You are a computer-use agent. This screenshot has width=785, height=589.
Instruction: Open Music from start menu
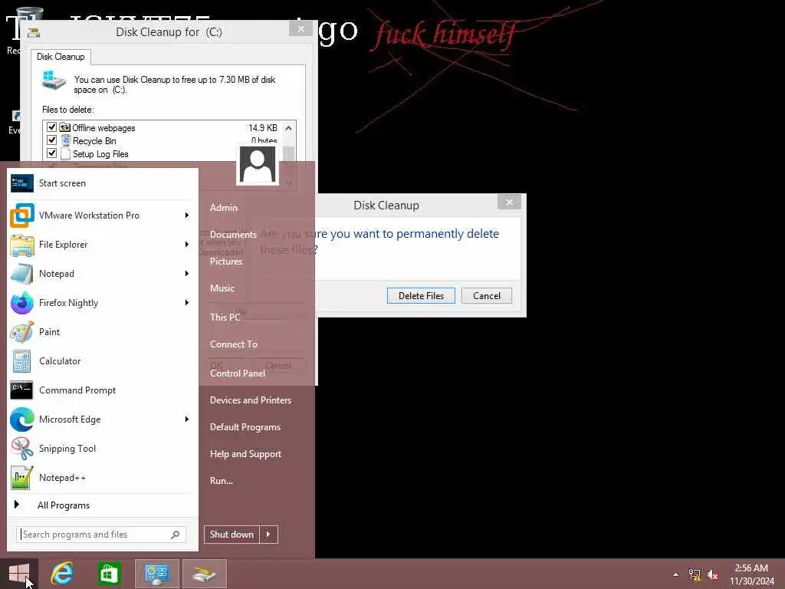222,288
